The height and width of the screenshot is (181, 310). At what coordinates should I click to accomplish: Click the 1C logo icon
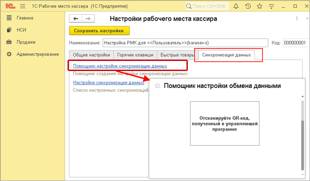pyautogui.click(x=10, y=6)
